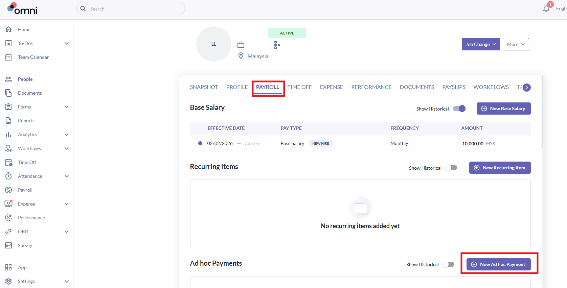Switch to the DOCUMENTS tab
Screen dimensions: 567x288
pyautogui.click(x=417, y=87)
